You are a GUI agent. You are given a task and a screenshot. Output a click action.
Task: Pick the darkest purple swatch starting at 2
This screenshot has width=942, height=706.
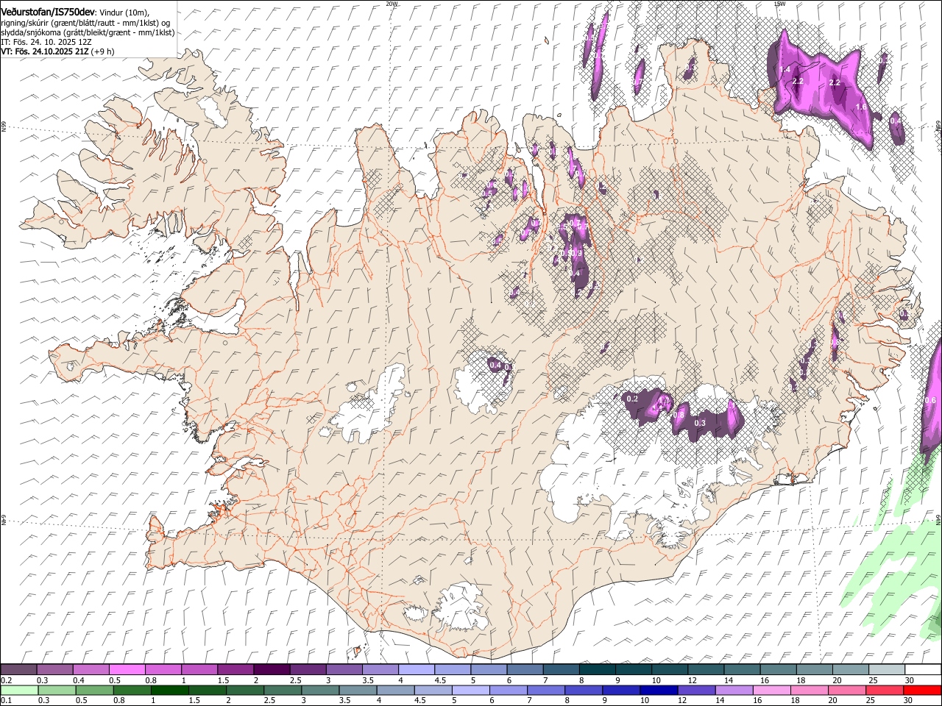point(272,670)
